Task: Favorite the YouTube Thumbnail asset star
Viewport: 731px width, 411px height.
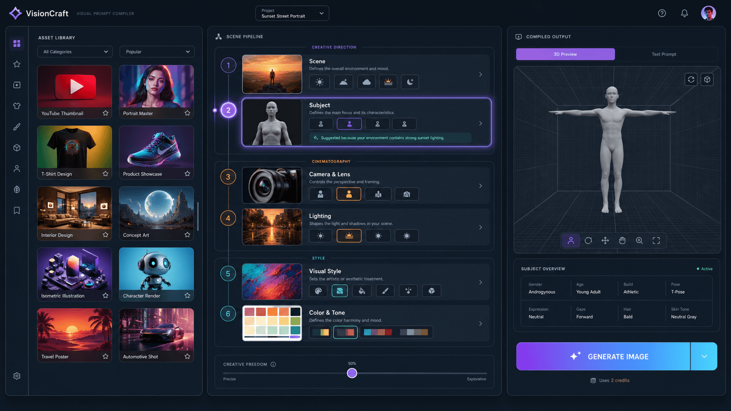Action: (x=105, y=113)
